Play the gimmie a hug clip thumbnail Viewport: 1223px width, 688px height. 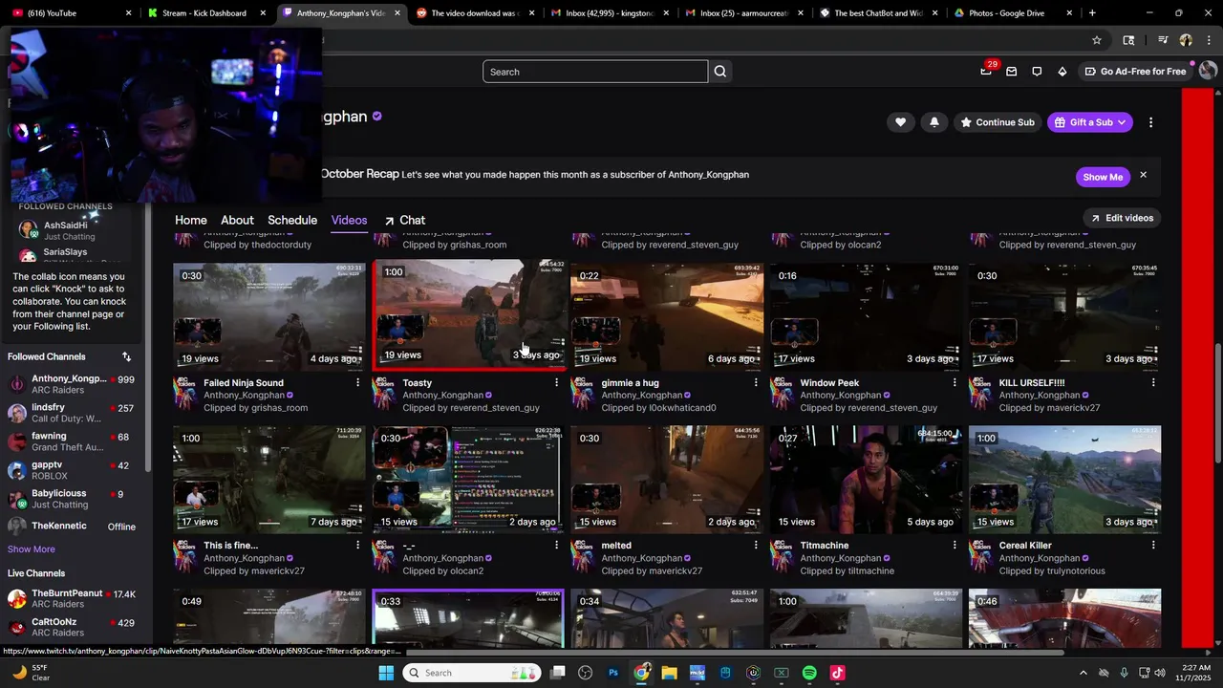pyautogui.click(x=667, y=316)
